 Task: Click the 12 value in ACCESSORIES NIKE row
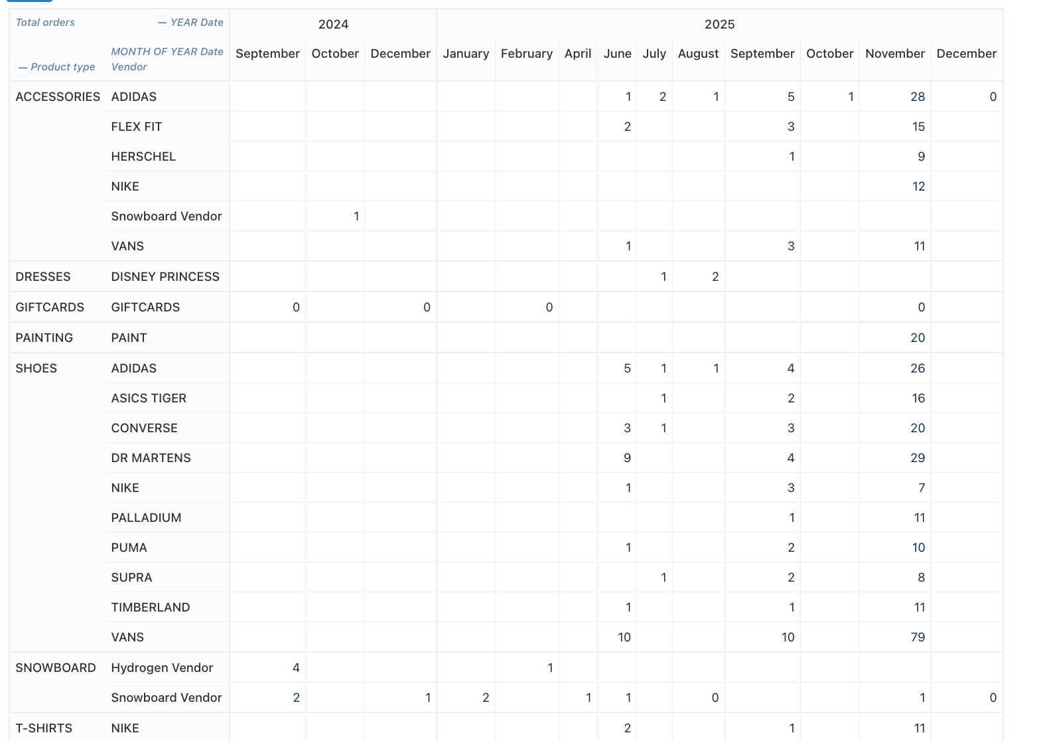pos(918,187)
